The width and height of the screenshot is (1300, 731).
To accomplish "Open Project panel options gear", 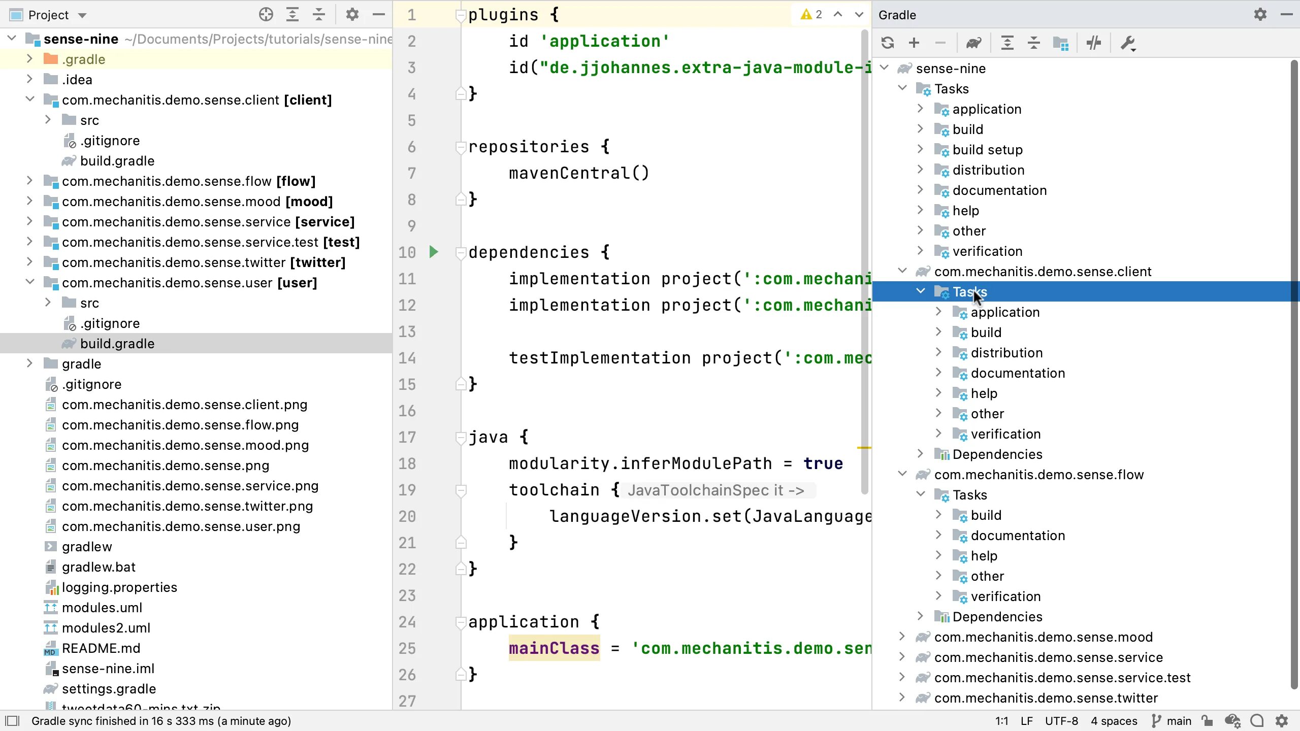I will [352, 15].
